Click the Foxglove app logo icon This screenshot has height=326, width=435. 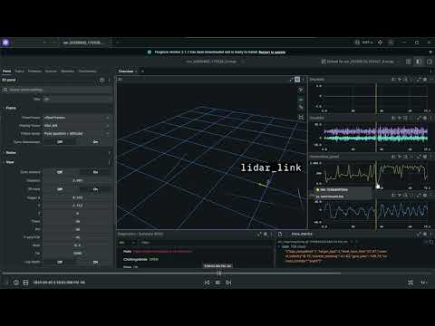[x=5, y=43]
